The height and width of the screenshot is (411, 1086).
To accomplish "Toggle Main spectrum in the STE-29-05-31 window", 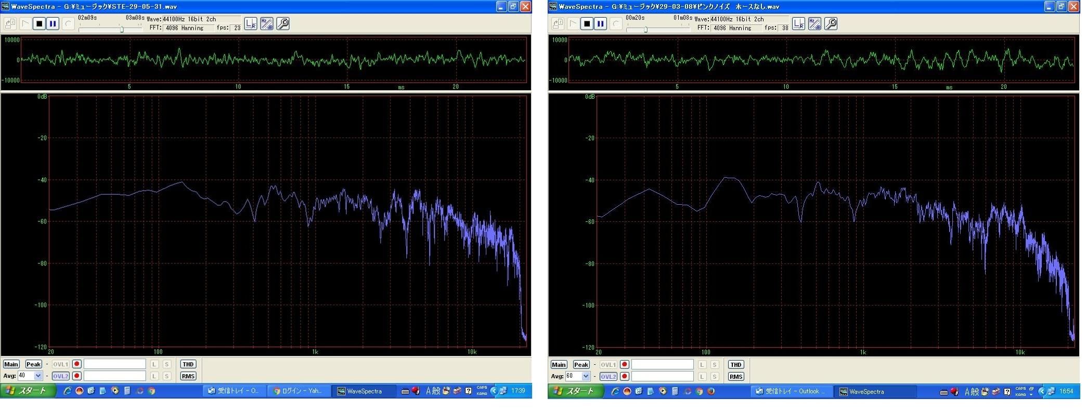I will (x=11, y=364).
